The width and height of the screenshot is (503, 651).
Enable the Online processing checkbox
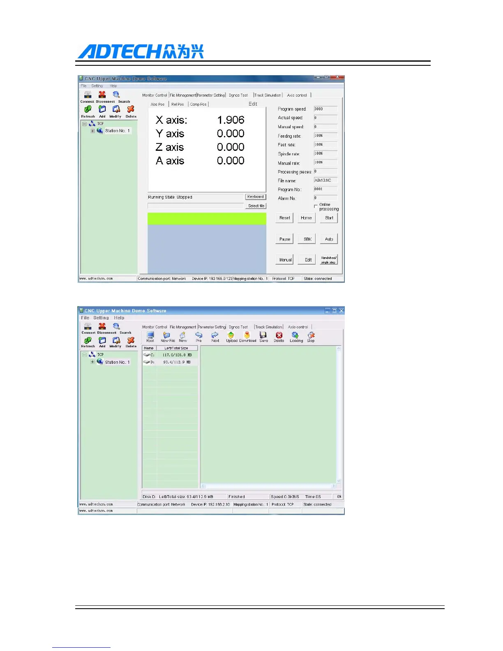tap(316, 206)
